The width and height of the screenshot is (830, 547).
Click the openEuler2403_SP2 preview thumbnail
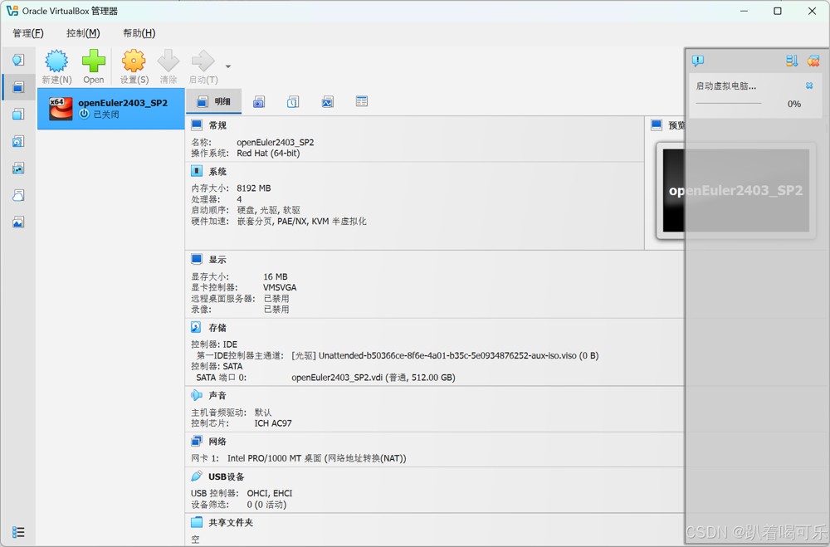point(735,190)
